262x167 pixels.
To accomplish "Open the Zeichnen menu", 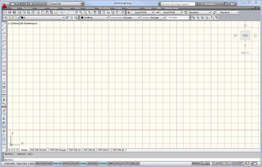I will (x=90, y=8).
